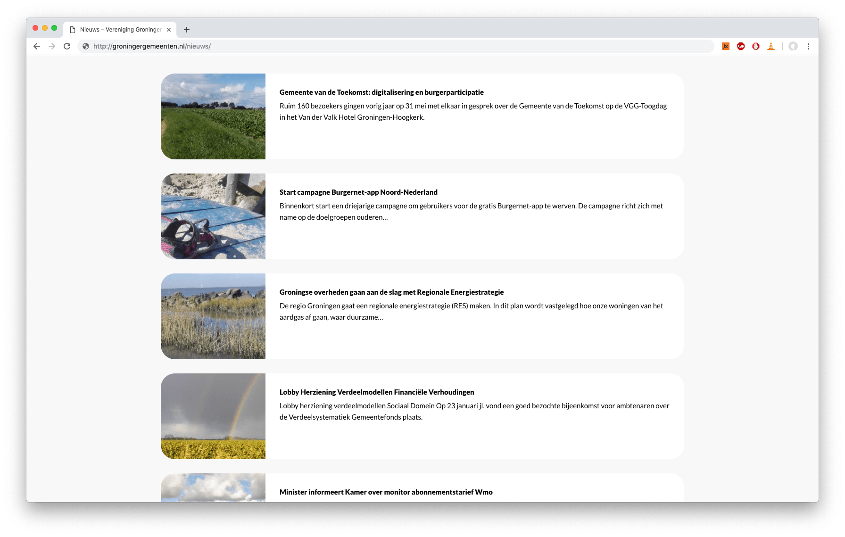Open Lobby Herziening Verdeelmodellen Financiële Verhoudingen article
This screenshot has height=537, width=845.
pos(377,392)
